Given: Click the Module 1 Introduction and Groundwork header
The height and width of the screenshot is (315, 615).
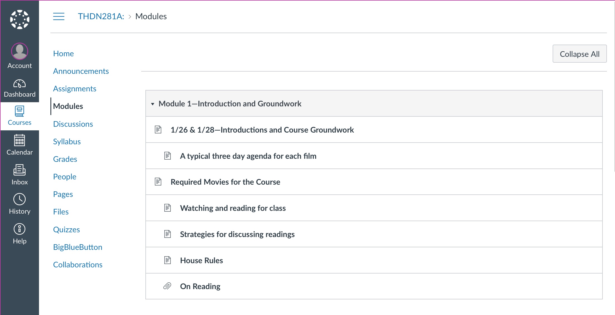Looking at the screenshot, I should click(x=230, y=104).
